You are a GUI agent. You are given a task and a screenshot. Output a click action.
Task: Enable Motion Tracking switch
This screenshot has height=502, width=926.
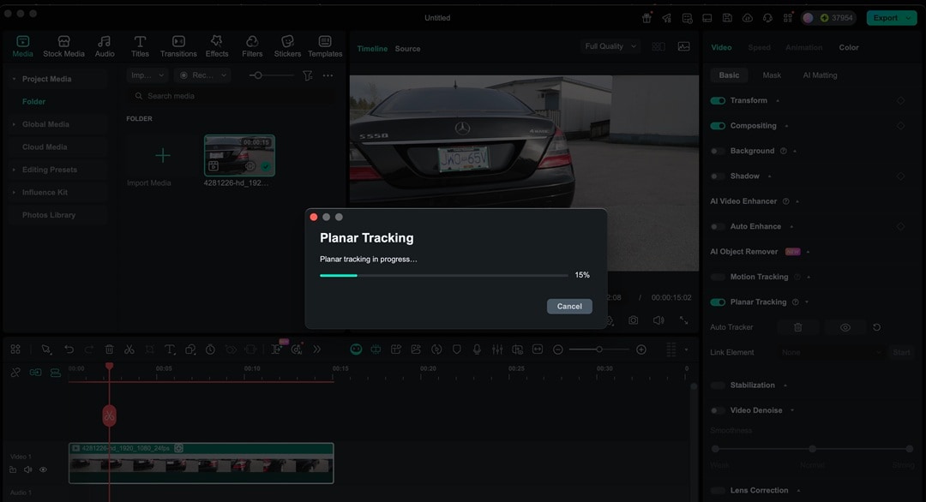(x=718, y=277)
